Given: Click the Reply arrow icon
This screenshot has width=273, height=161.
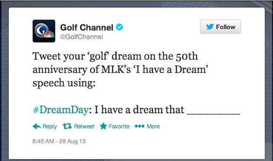Looking at the screenshot, I should pyautogui.click(x=37, y=126).
